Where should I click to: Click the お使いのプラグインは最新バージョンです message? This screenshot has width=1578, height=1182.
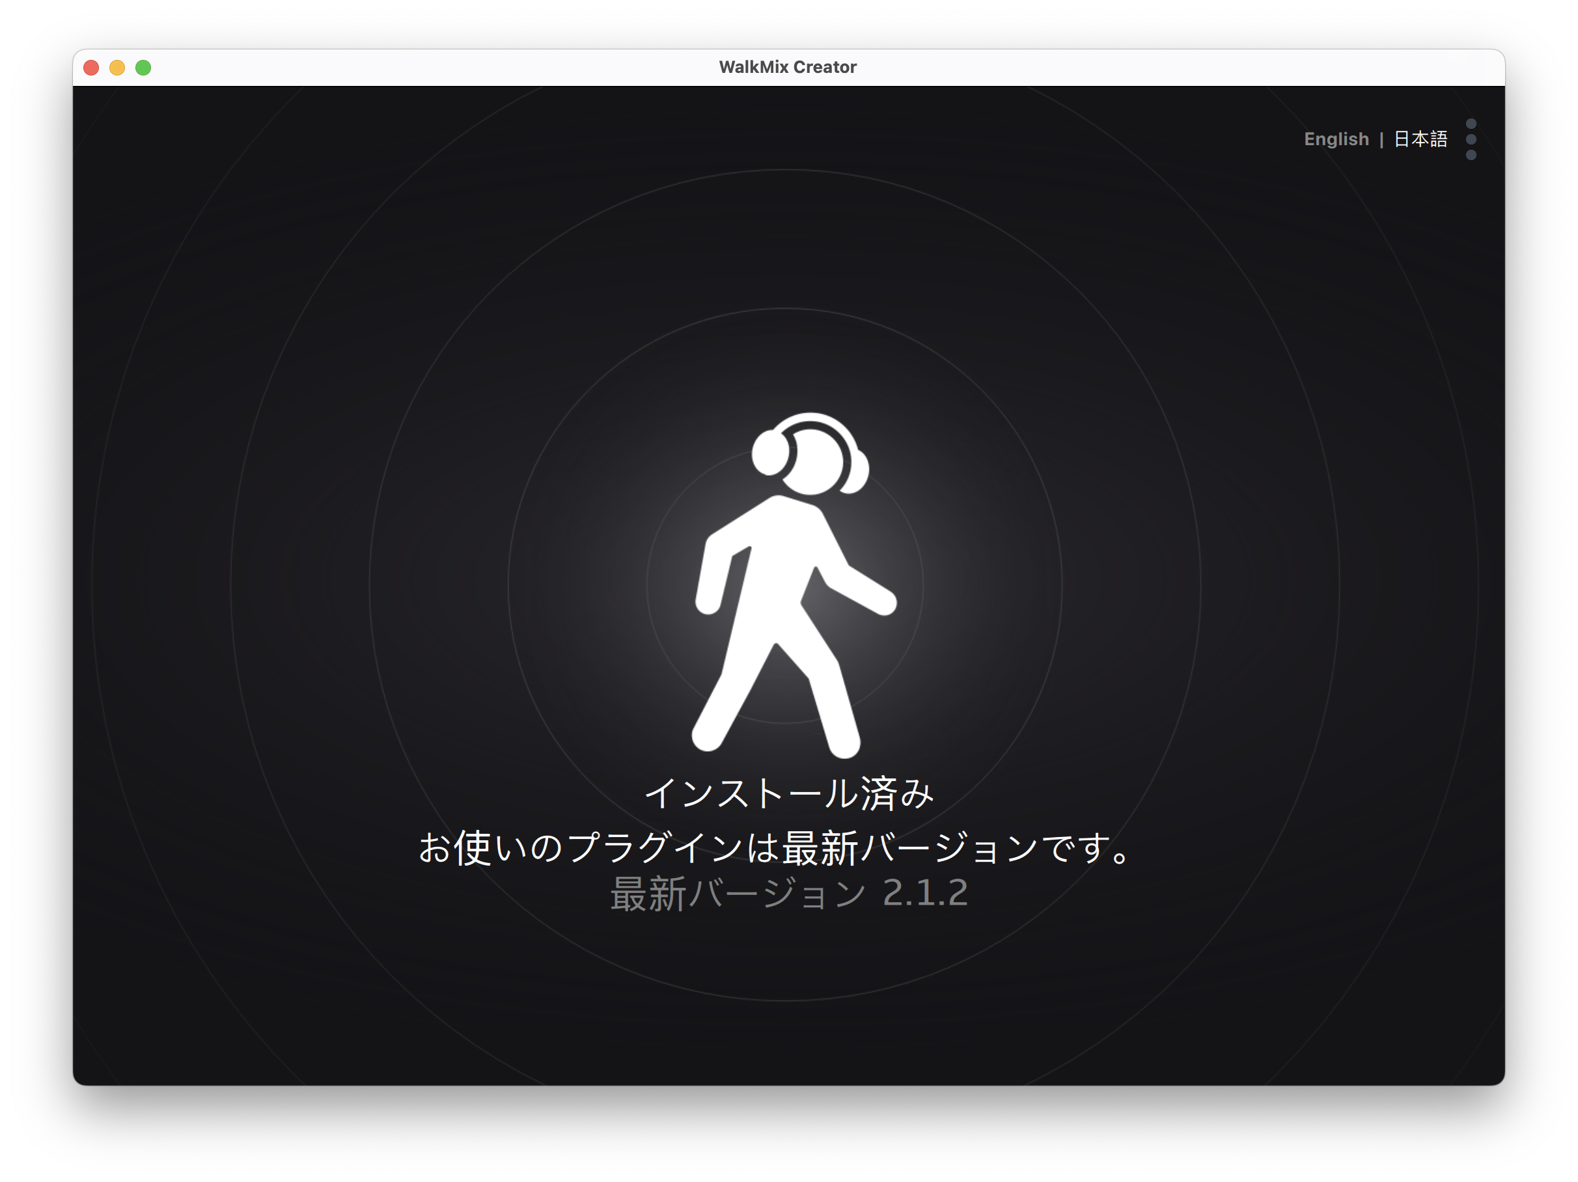pos(774,848)
